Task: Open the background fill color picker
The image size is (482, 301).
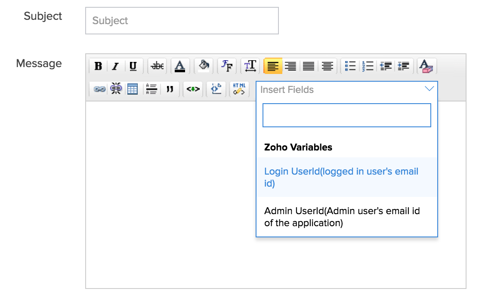Action: click(204, 66)
